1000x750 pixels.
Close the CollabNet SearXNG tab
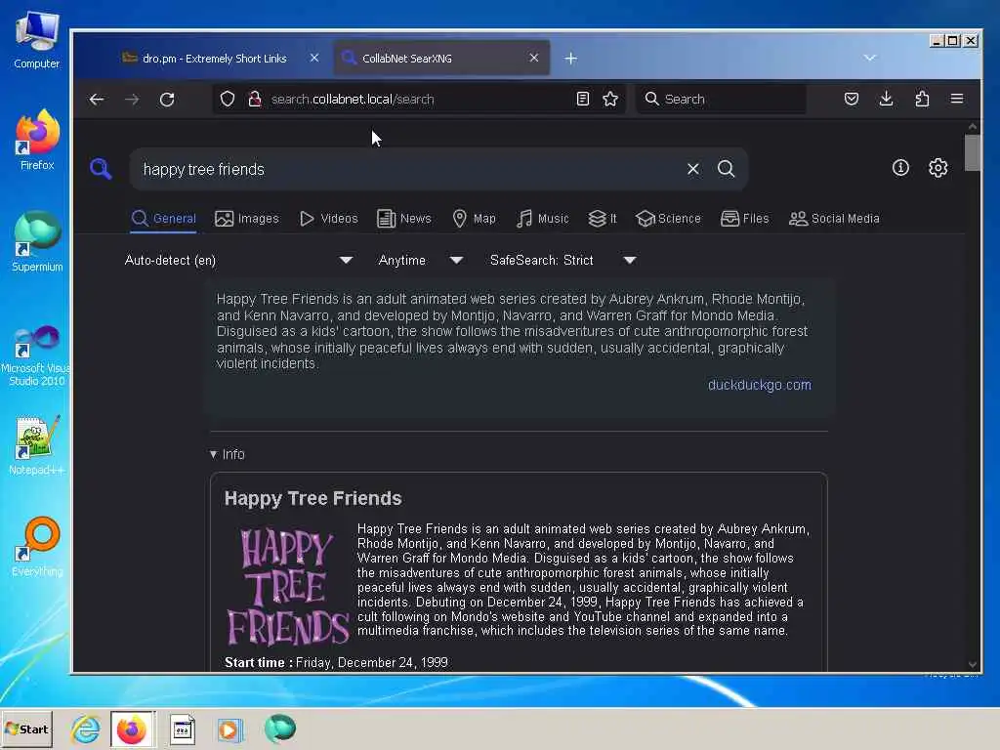(534, 58)
